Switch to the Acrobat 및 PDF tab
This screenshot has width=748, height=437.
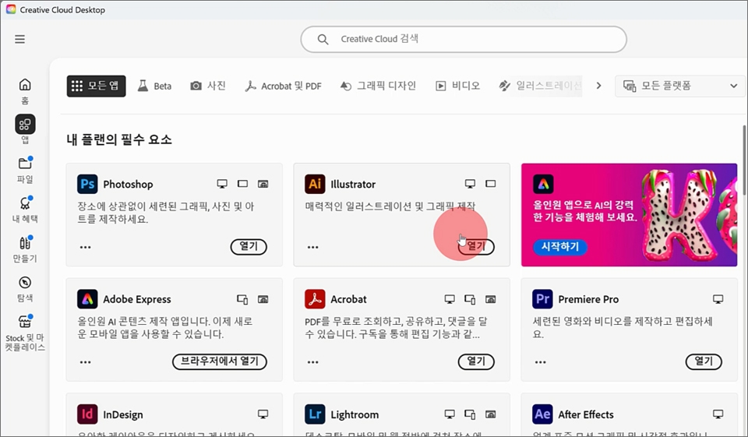[x=284, y=86]
